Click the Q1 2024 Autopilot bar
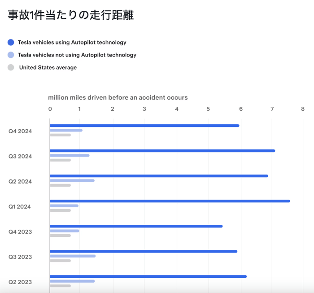 170,201
